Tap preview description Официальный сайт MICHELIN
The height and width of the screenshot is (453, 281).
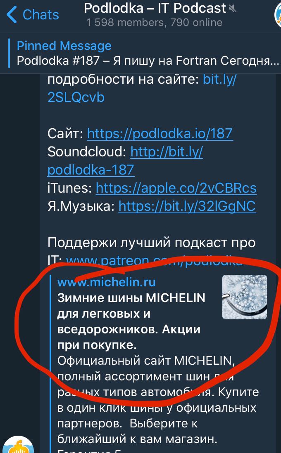pos(146,361)
